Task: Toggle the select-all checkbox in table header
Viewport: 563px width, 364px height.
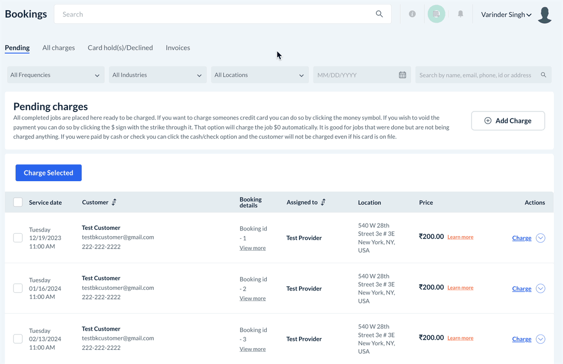Action: 18,202
